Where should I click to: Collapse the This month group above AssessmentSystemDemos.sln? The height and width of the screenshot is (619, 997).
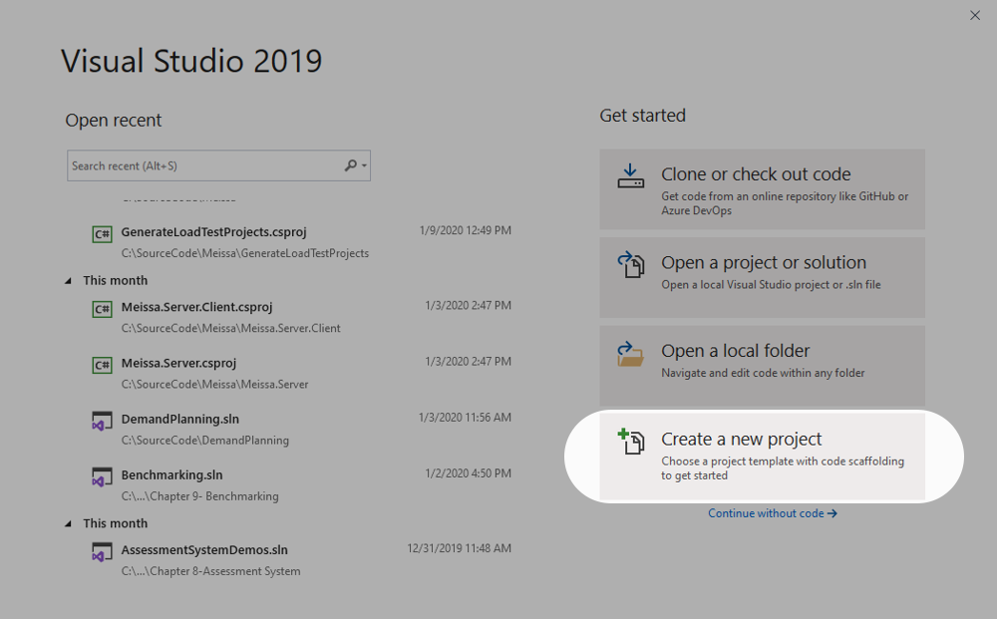[x=68, y=523]
